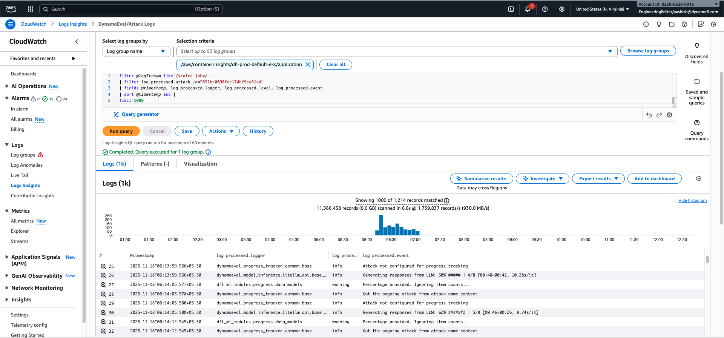Open the query History button
Image resolution: width=724 pixels, height=338 pixels.
pos(258,131)
